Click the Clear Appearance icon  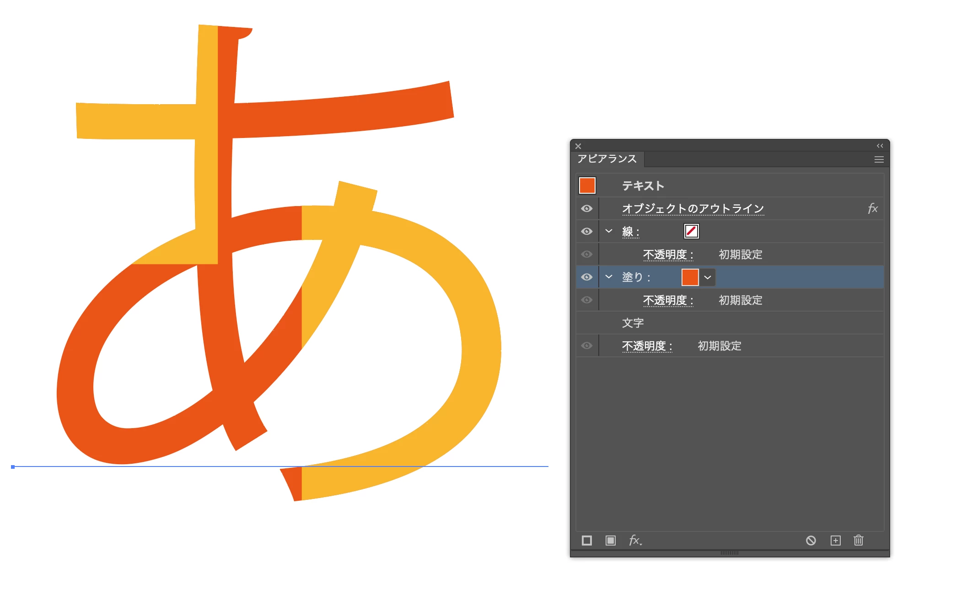[811, 541]
